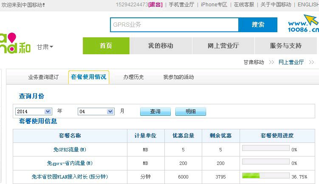Click the 36.75% percentage label
319x184 pixels.
click(299, 177)
